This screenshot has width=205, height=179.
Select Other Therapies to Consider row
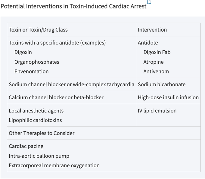coord(104,133)
